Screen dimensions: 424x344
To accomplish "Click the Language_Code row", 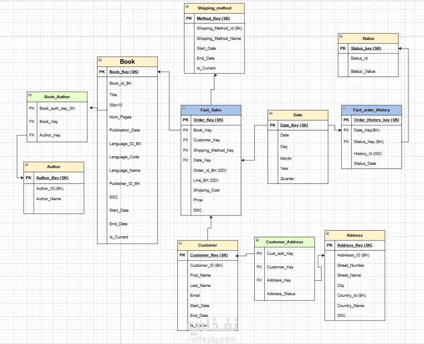I will (127, 157).
